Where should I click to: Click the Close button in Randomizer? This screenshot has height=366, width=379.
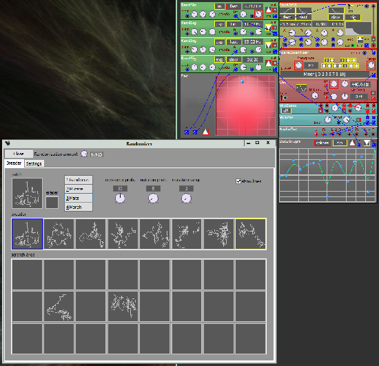[19, 154]
